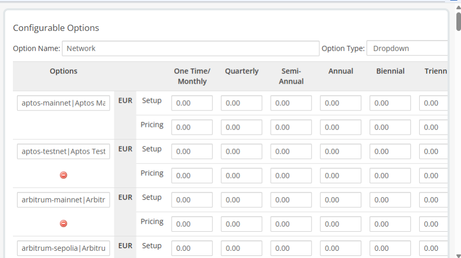461x258 pixels.
Task: Click the Options column header
Action: pyautogui.click(x=64, y=71)
